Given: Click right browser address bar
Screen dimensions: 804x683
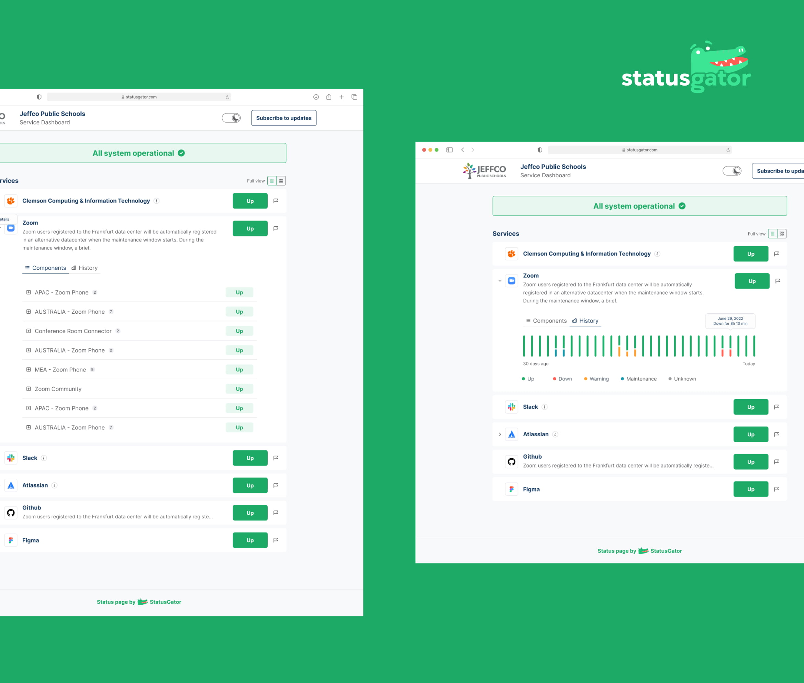Looking at the screenshot, I should (x=640, y=150).
